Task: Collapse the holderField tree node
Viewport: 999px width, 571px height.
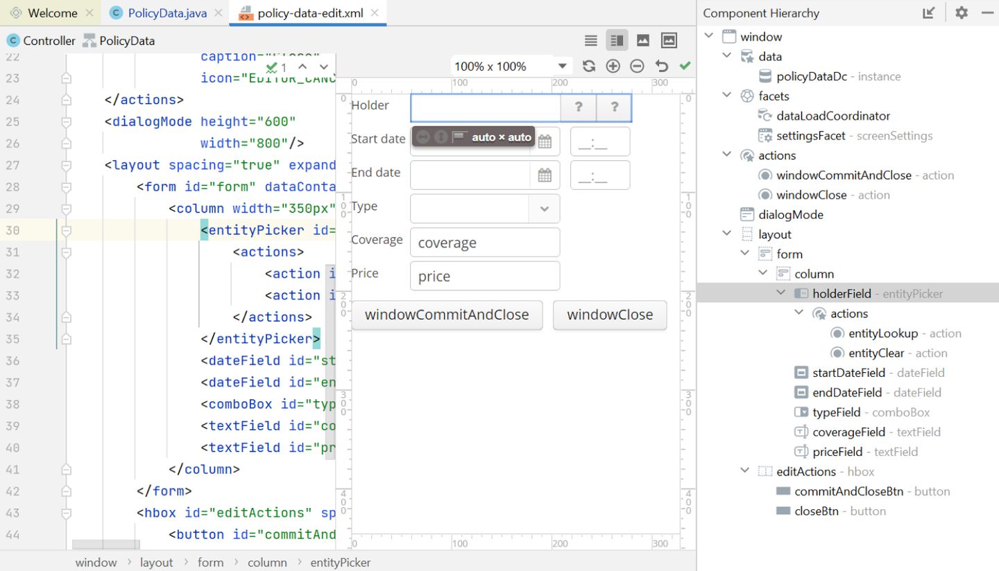Action: click(x=780, y=293)
